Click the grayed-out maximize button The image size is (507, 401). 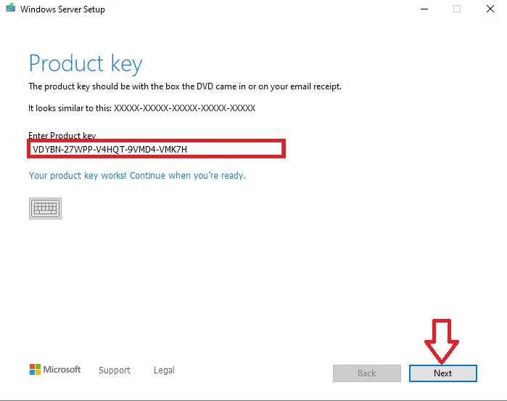click(x=457, y=9)
